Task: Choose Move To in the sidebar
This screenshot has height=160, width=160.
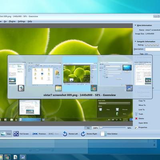Action: [x=142, y=105]
